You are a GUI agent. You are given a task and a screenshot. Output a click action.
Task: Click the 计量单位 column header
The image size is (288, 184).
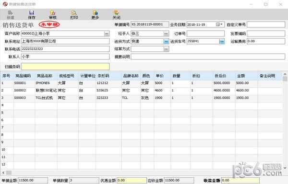click(87, 76)
